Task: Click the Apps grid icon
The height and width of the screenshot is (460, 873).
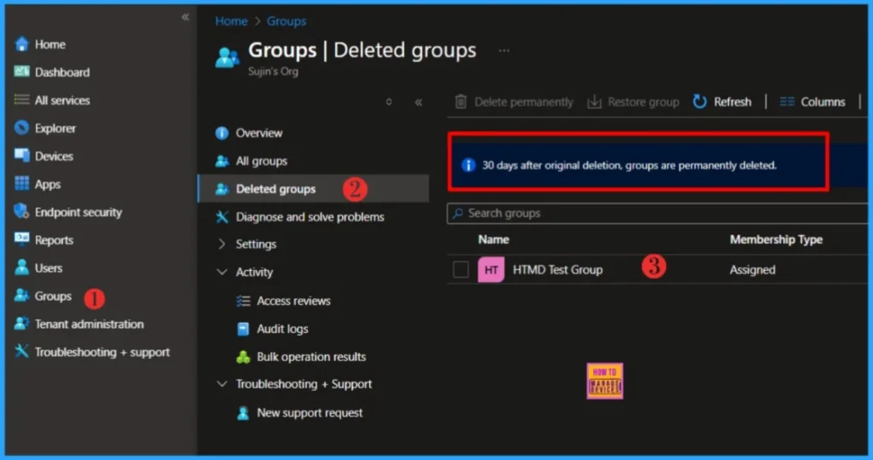Action: point(21,183)
